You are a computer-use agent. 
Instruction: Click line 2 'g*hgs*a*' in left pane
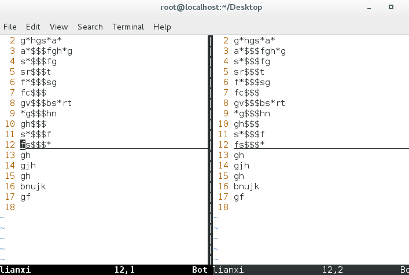41,41
